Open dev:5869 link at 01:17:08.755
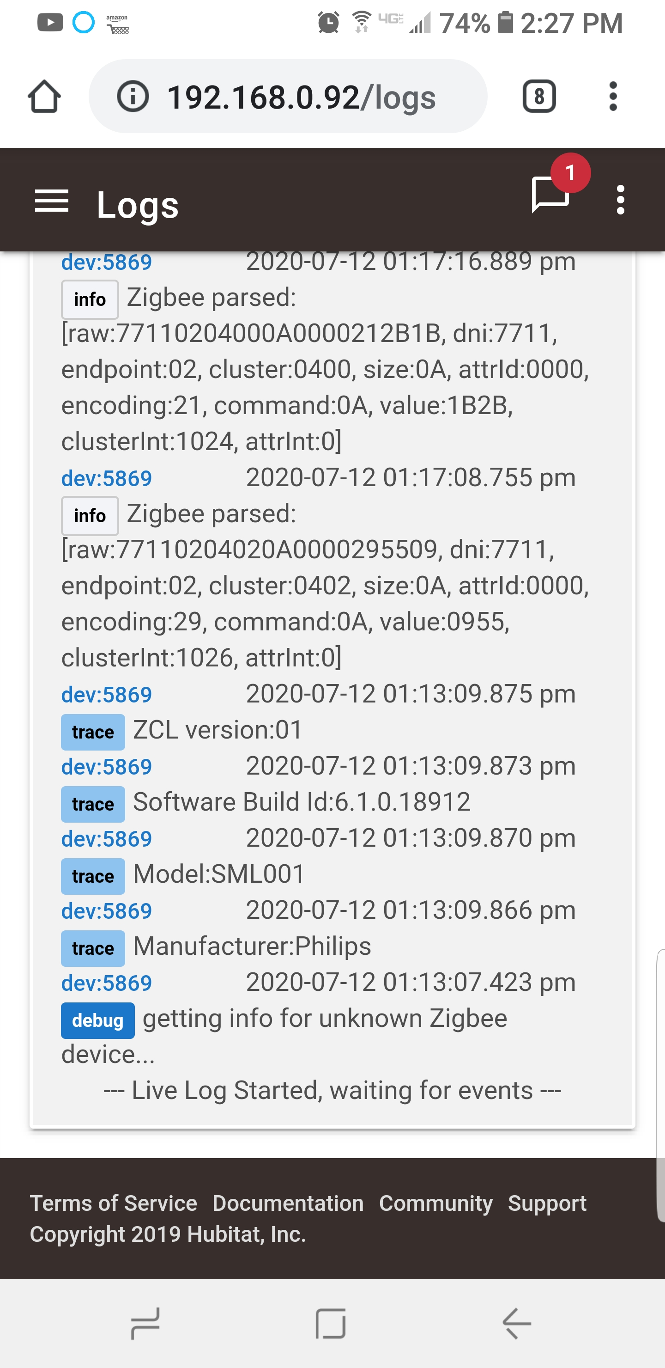Image resolution: width=665 pixels, height=1368 pixels. 107,478
